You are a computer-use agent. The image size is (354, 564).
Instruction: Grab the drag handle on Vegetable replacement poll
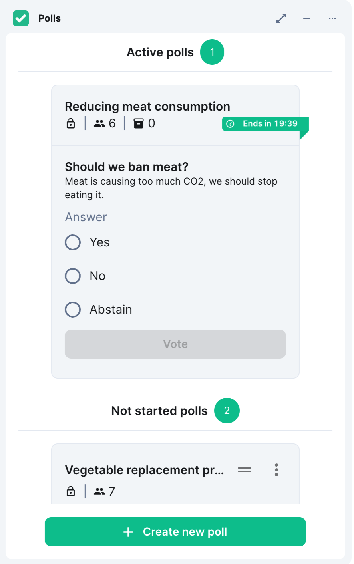[x=245, y=470]
